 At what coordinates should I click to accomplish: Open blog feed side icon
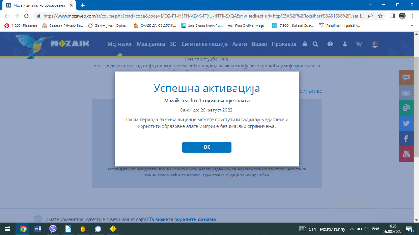click(406, 108)
